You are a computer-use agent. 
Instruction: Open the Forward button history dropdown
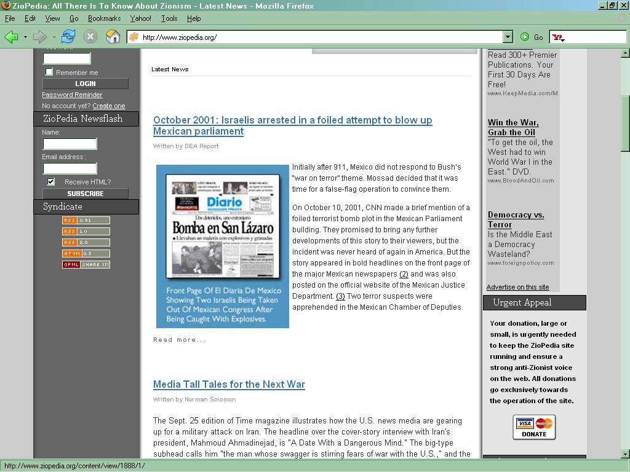pyautogui.click(x=54, y=37)
